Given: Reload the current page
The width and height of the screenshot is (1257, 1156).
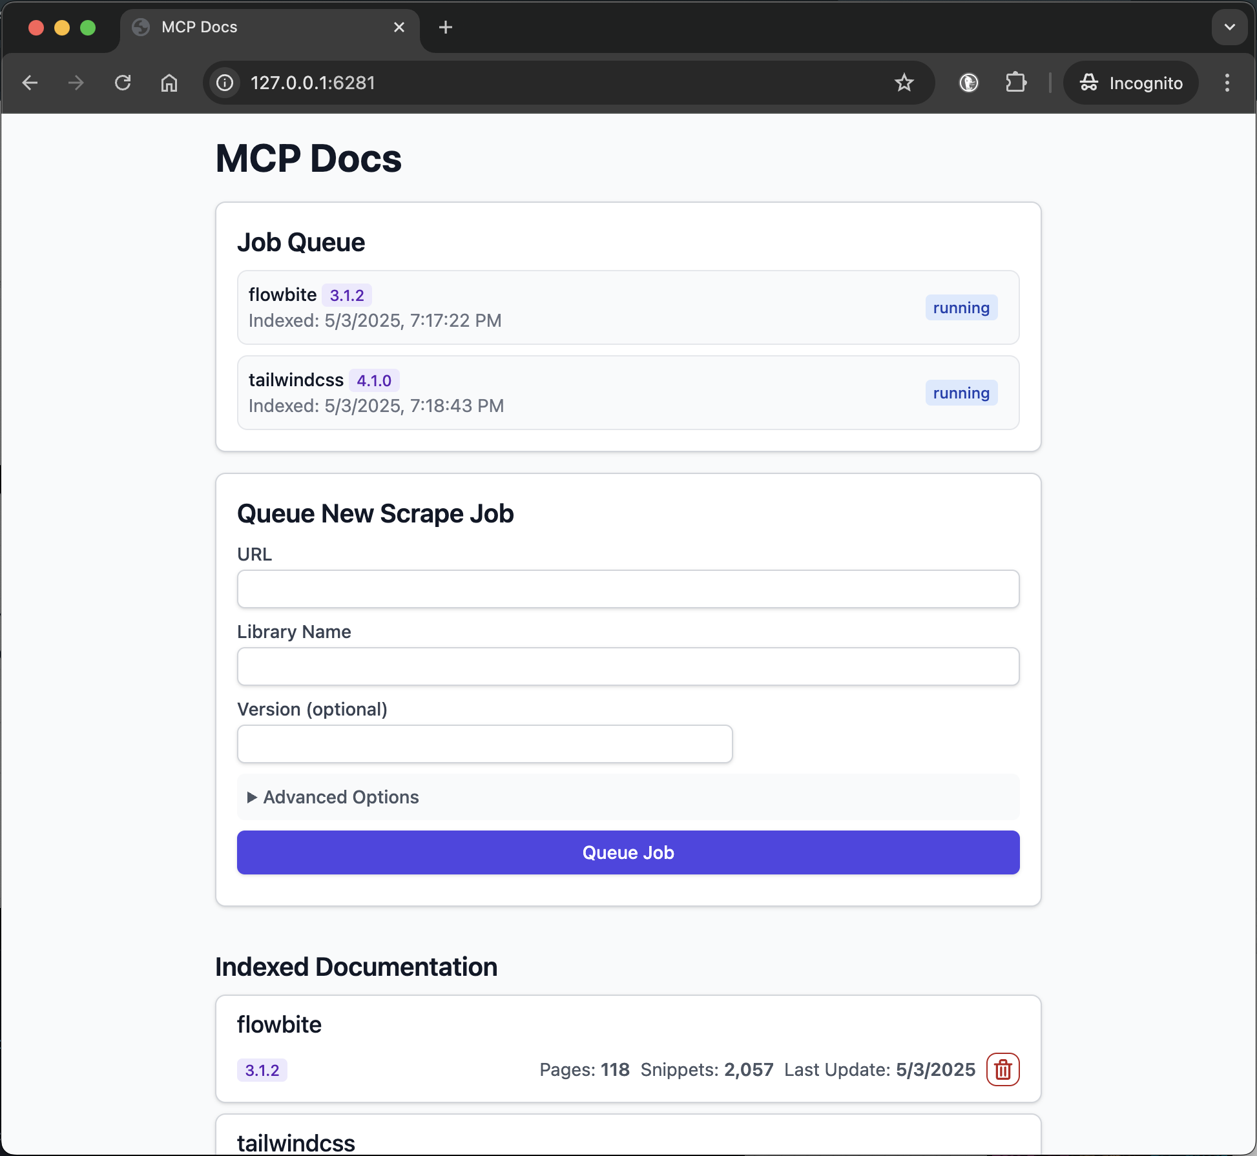Looking at the screenshot, I should point(123,83).
